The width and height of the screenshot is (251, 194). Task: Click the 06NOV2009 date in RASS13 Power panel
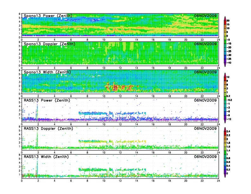(x=205, y=100)
